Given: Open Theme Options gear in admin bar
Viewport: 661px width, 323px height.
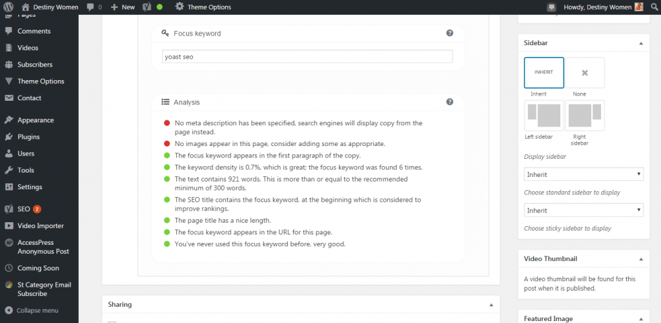Looking at the screenshot, I should tap(179, 7).
